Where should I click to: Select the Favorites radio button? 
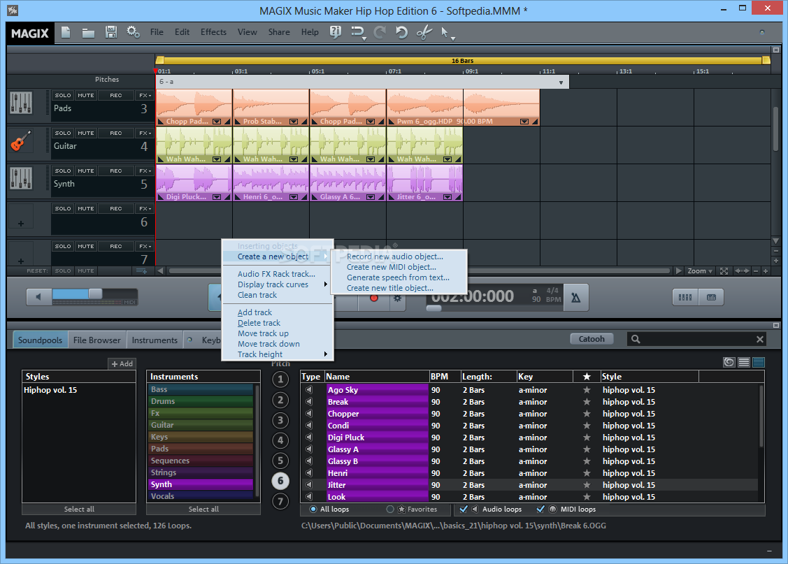click(390, 509)
